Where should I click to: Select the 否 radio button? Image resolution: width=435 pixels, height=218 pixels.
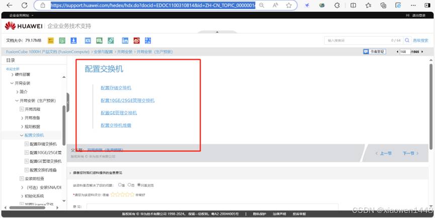point(129,185)
